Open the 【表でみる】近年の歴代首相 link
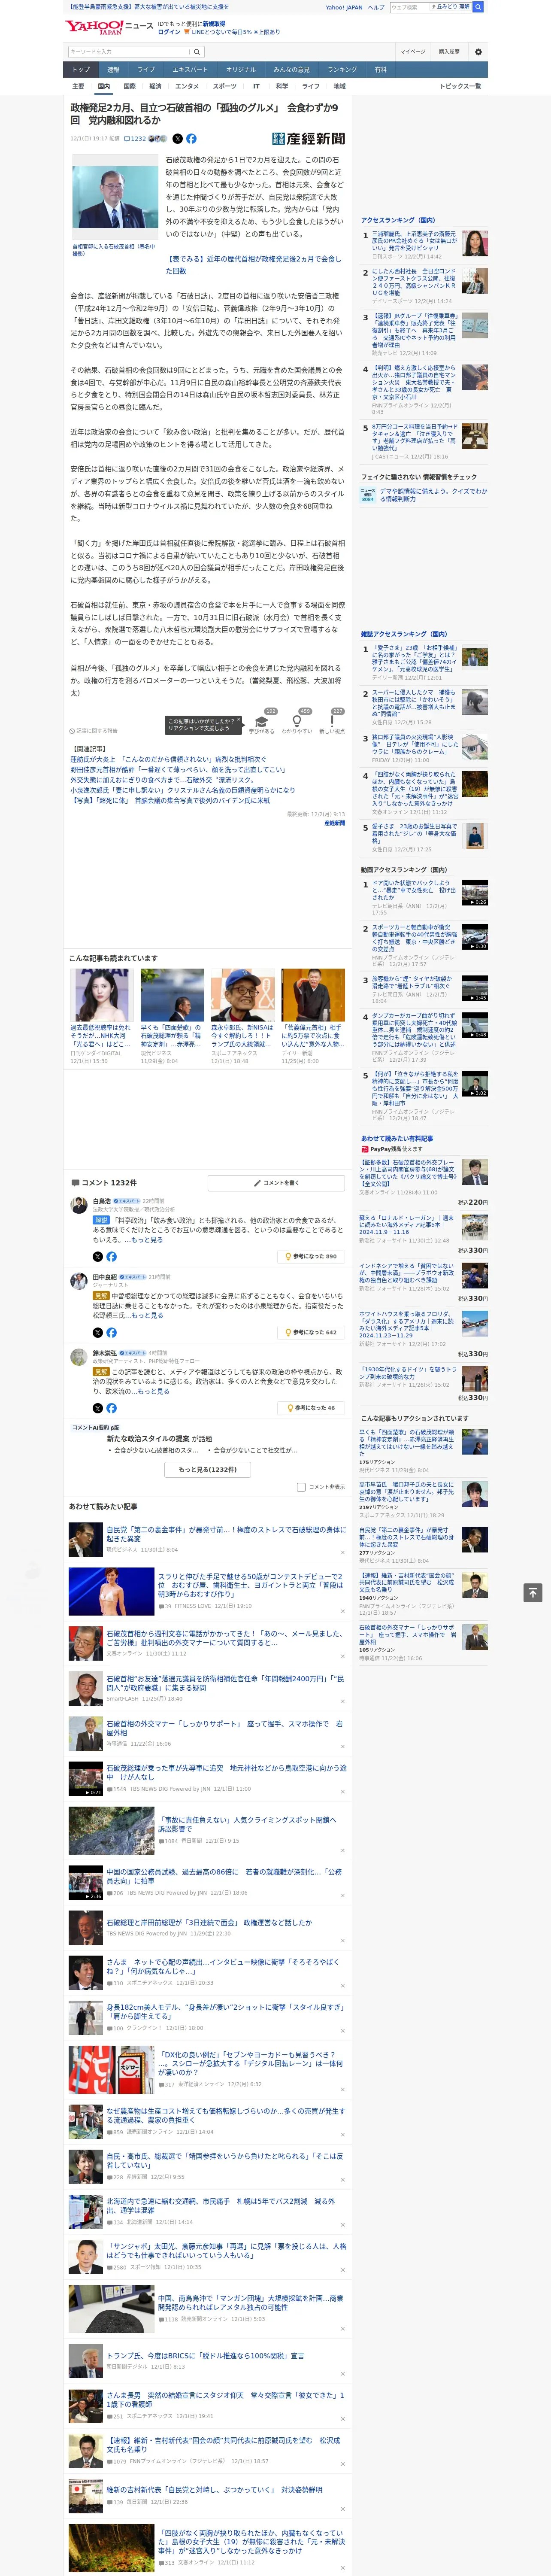551x2576 pixels. pyautogui.click(x=253, y=265)
